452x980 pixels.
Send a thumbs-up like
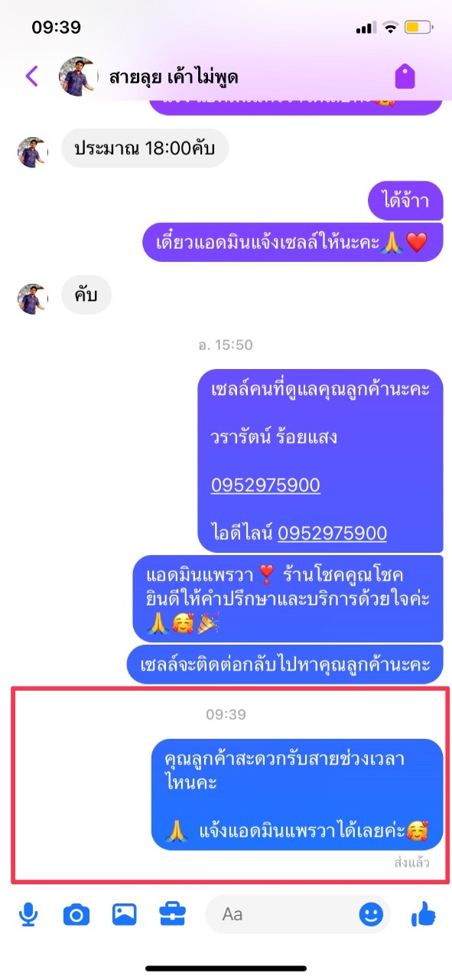(x=423, y=913)
